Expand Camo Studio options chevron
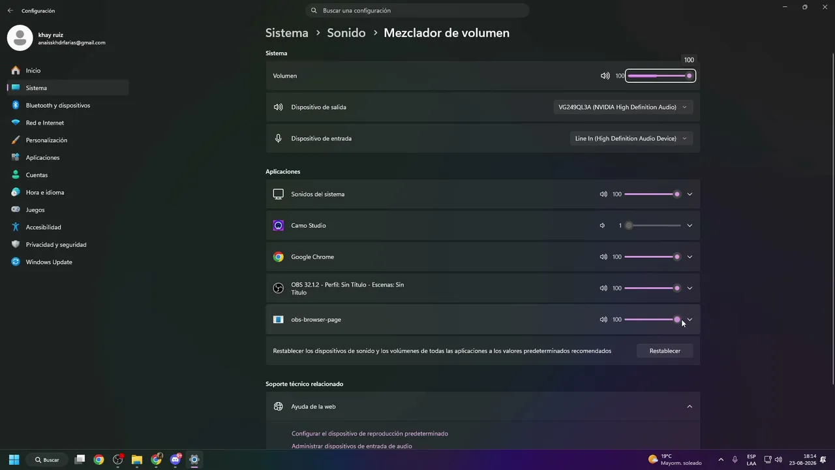The image size is (835, 470). (x=690, y=225)
